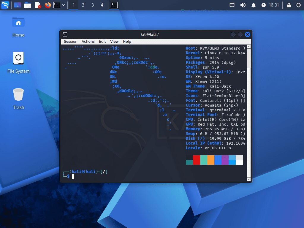Image resolution: width=304 pixels, height=228 pixels.
Task: Launch Firefox from the taskbar
Action: pos(47,5)
